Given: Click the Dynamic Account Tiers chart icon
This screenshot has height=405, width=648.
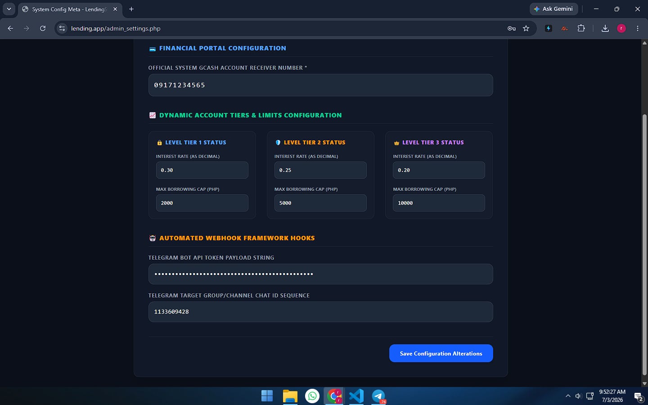Looking at the screenshot, I should [x=153, y=115].
